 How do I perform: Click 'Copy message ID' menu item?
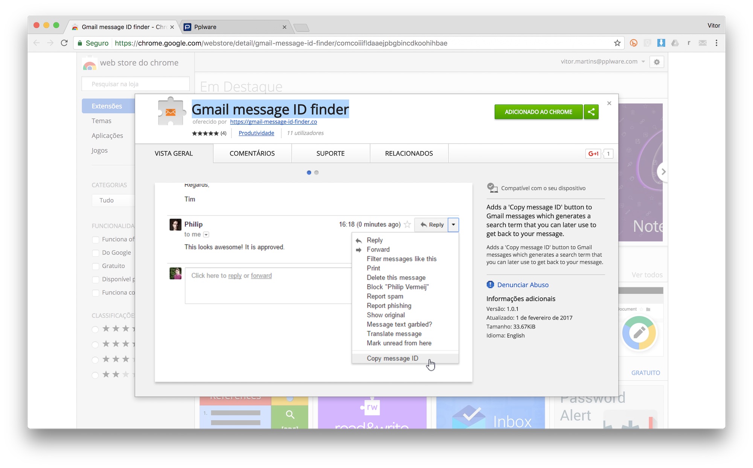tap(393, 358)
